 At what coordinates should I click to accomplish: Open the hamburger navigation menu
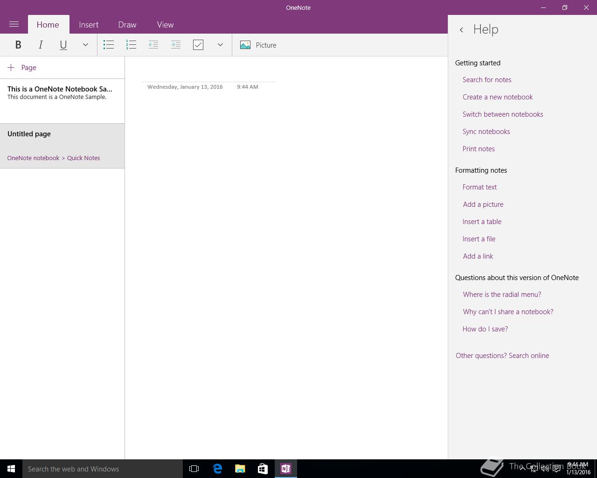[x=14, y=24]
